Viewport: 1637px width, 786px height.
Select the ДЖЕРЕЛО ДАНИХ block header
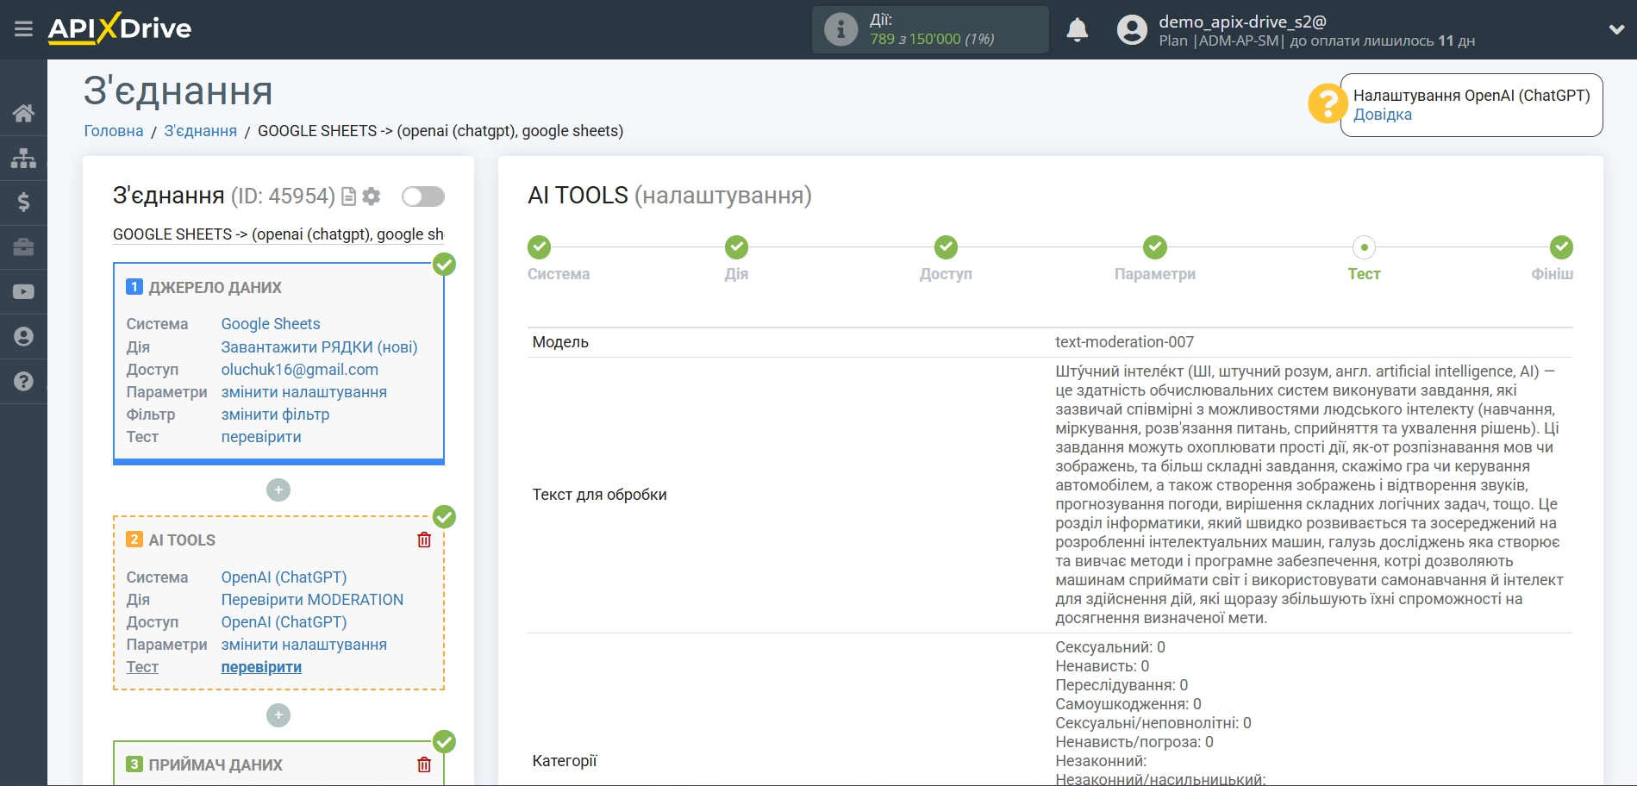[215, 288]
